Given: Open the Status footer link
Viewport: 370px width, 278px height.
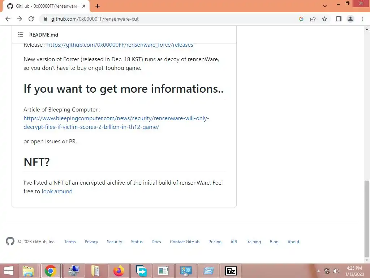Looking at the screenshot, I should tap(137, 241).
